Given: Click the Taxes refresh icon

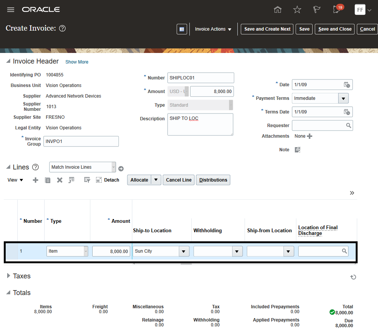Looking at the screenshot, I should tap(353, 277).
